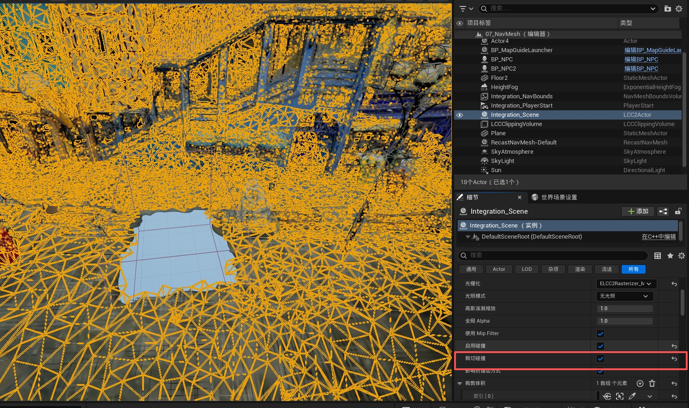Select RecastNavMesh-Default in outliner
This screenshot has height=408, width=689.
point(524,143)
